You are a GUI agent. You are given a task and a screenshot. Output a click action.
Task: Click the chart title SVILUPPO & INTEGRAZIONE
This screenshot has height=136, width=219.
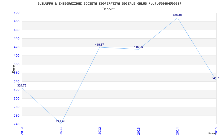[109, 4]
